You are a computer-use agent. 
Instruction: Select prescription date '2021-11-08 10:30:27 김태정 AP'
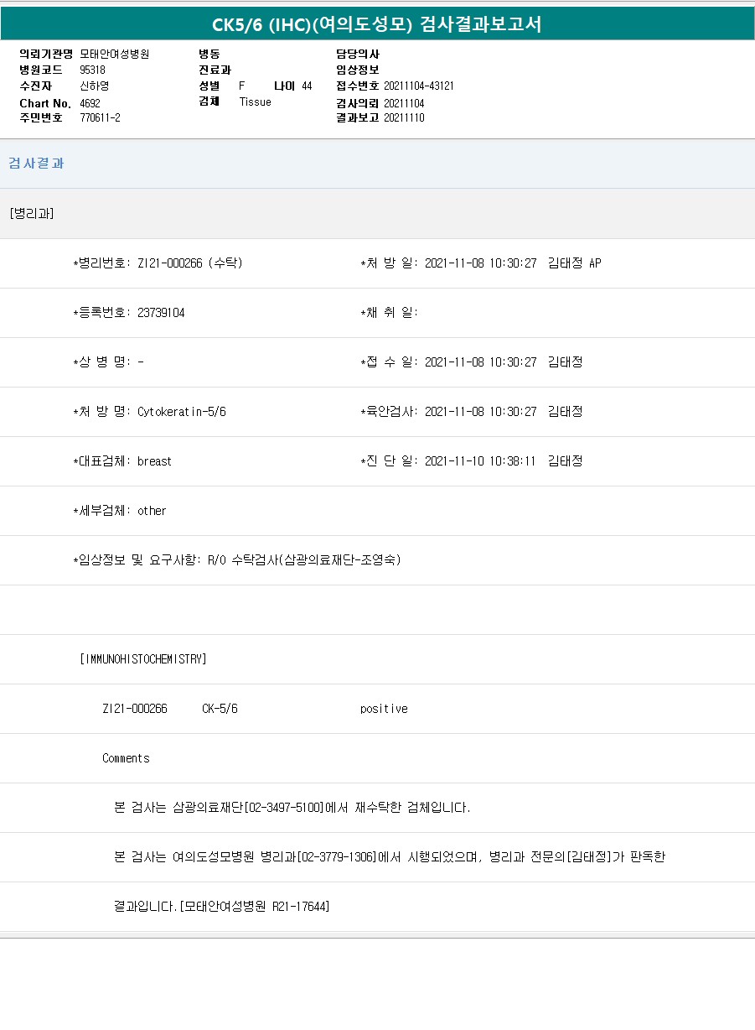[513, 263]
